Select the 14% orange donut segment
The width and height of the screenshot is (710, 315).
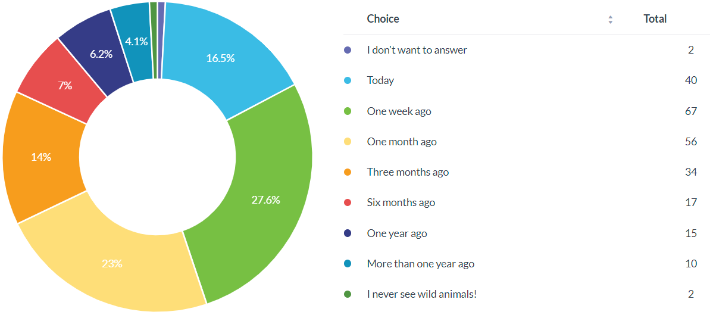click(x=42, y=158)
